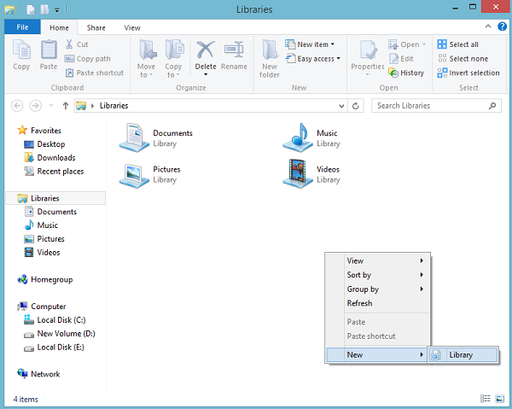Open the Delete dropdown arrow
Viewport: 512px width, 409px height.
click(206, 75)
